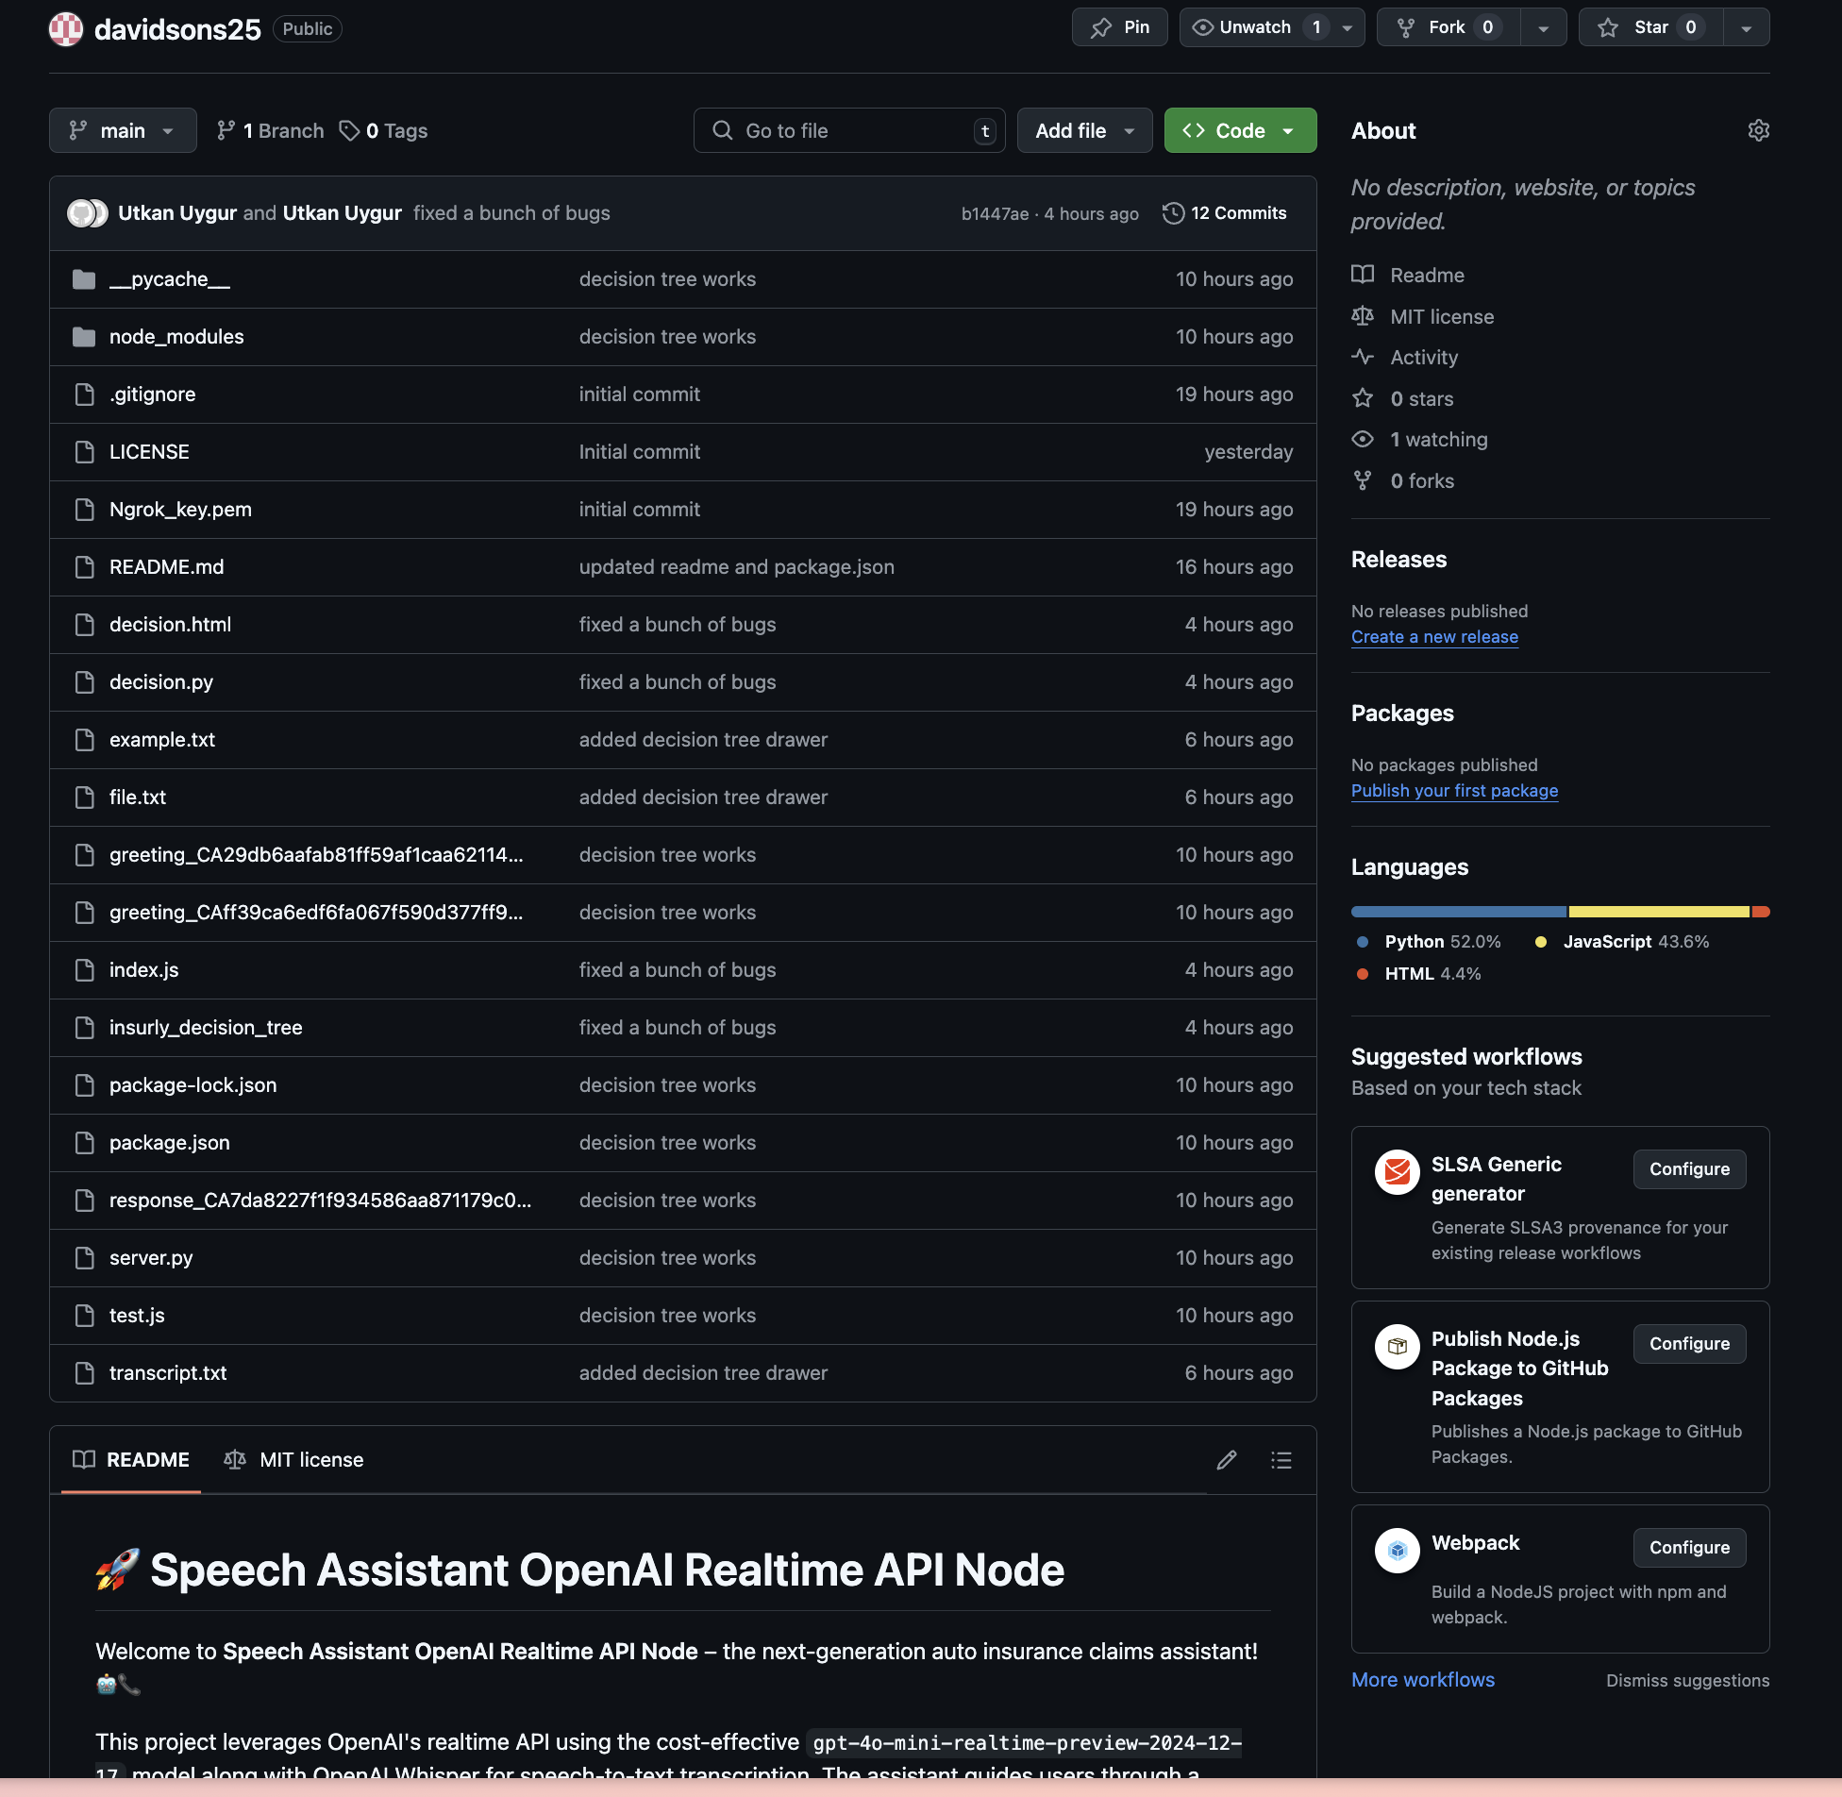Click the Webpack workflow logo icon

pyautogui.click(x=1397, y=1550)
